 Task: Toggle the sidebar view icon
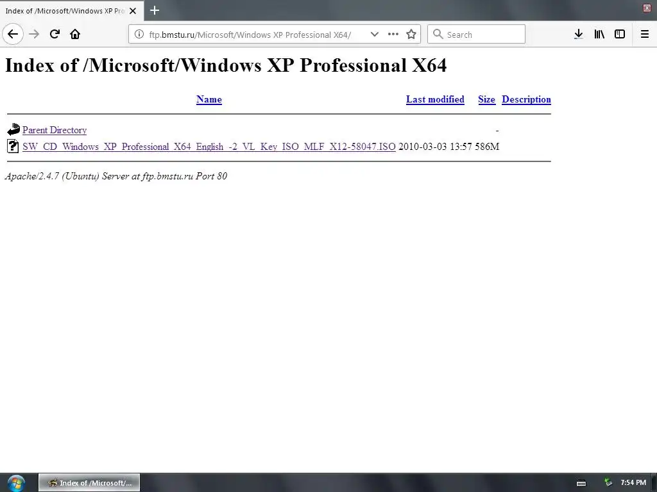point(620,35)
